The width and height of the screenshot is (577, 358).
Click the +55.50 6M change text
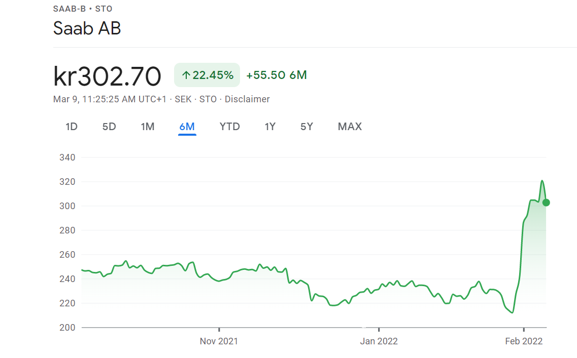pos(277,75)
